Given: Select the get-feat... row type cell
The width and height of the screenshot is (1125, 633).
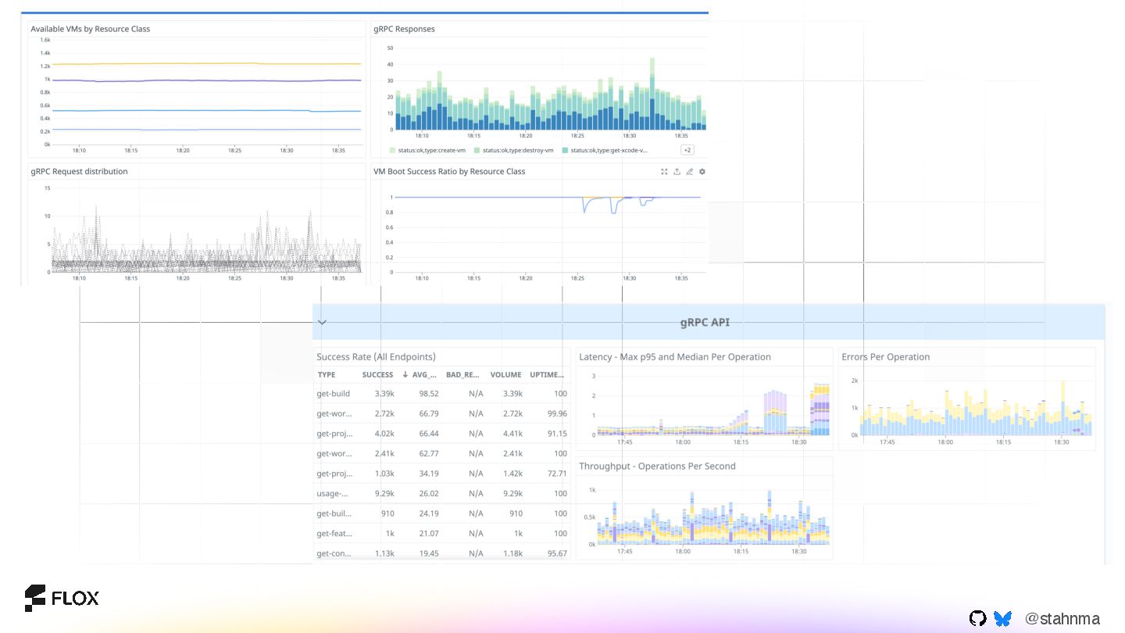Looking at the screenshot, I should (334, 534).
